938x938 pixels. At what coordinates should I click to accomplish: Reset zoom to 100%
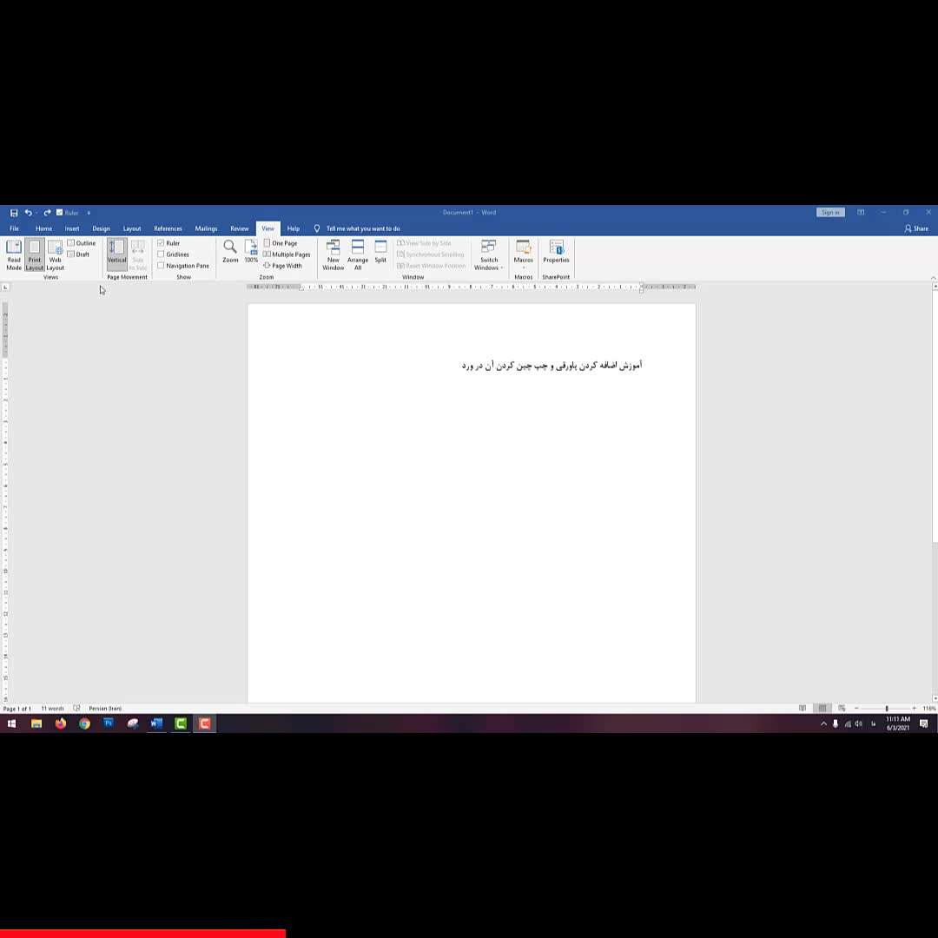[251, 252]
